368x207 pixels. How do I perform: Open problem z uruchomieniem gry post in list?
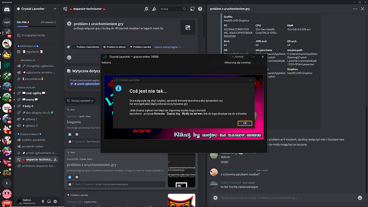click(x=92, y=165)
